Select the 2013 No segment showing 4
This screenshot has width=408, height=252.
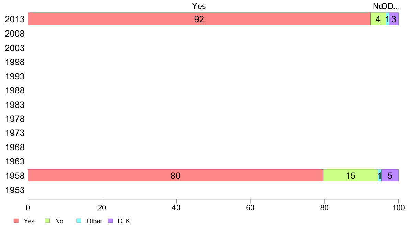(378, 19)
